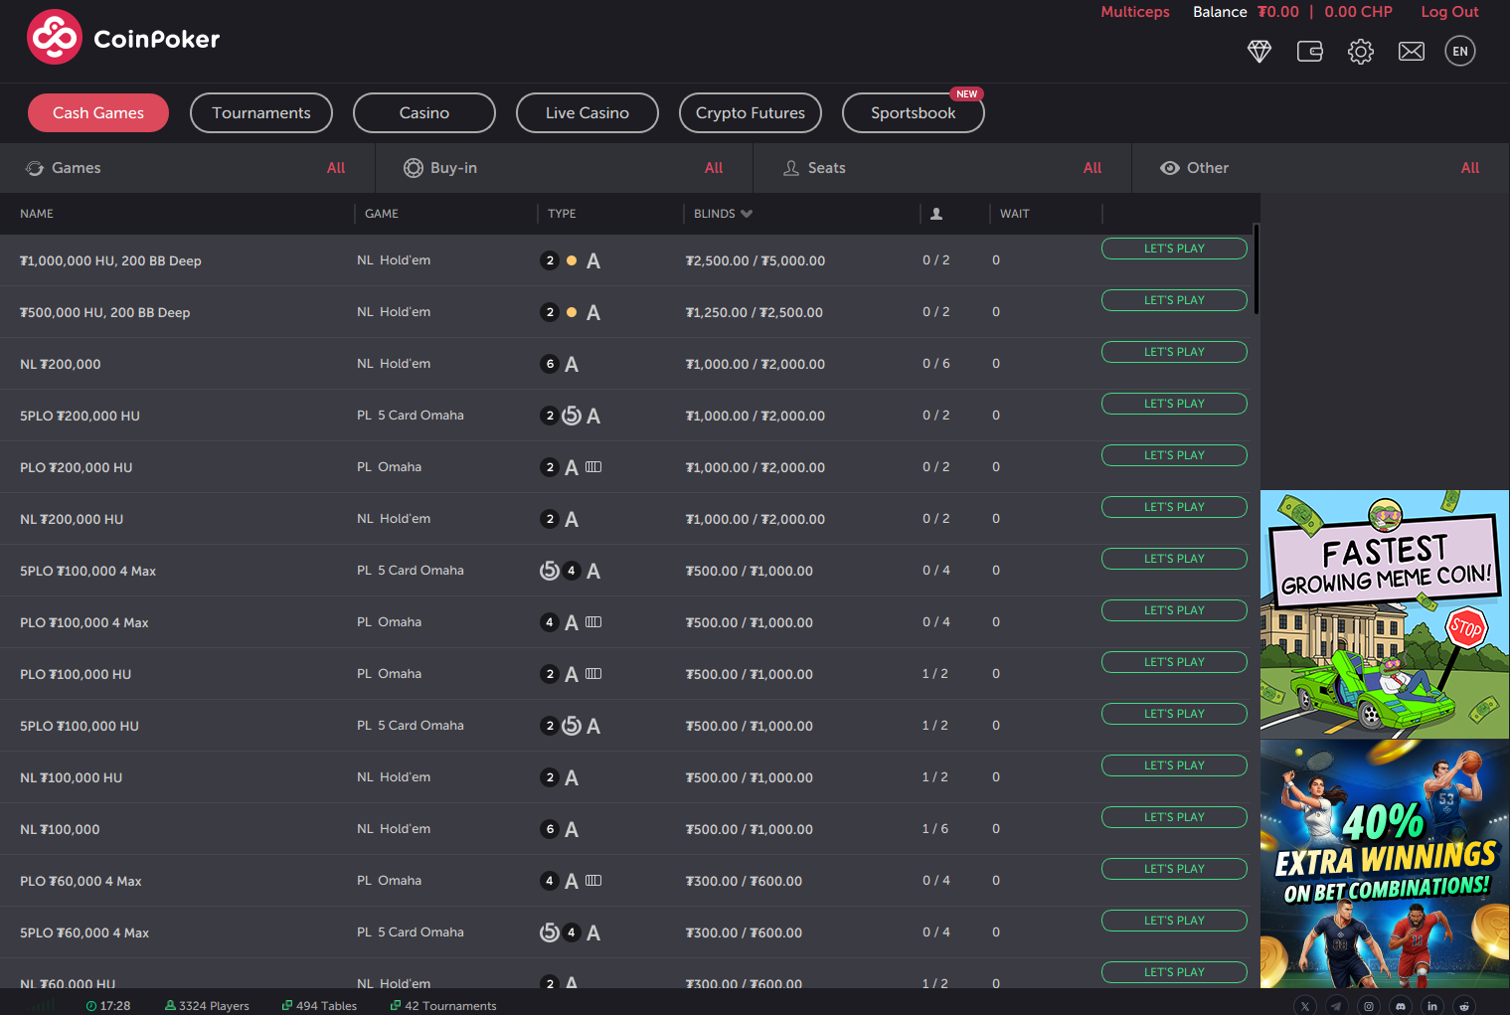Open the Reddit link icon

point(1464,1006)
